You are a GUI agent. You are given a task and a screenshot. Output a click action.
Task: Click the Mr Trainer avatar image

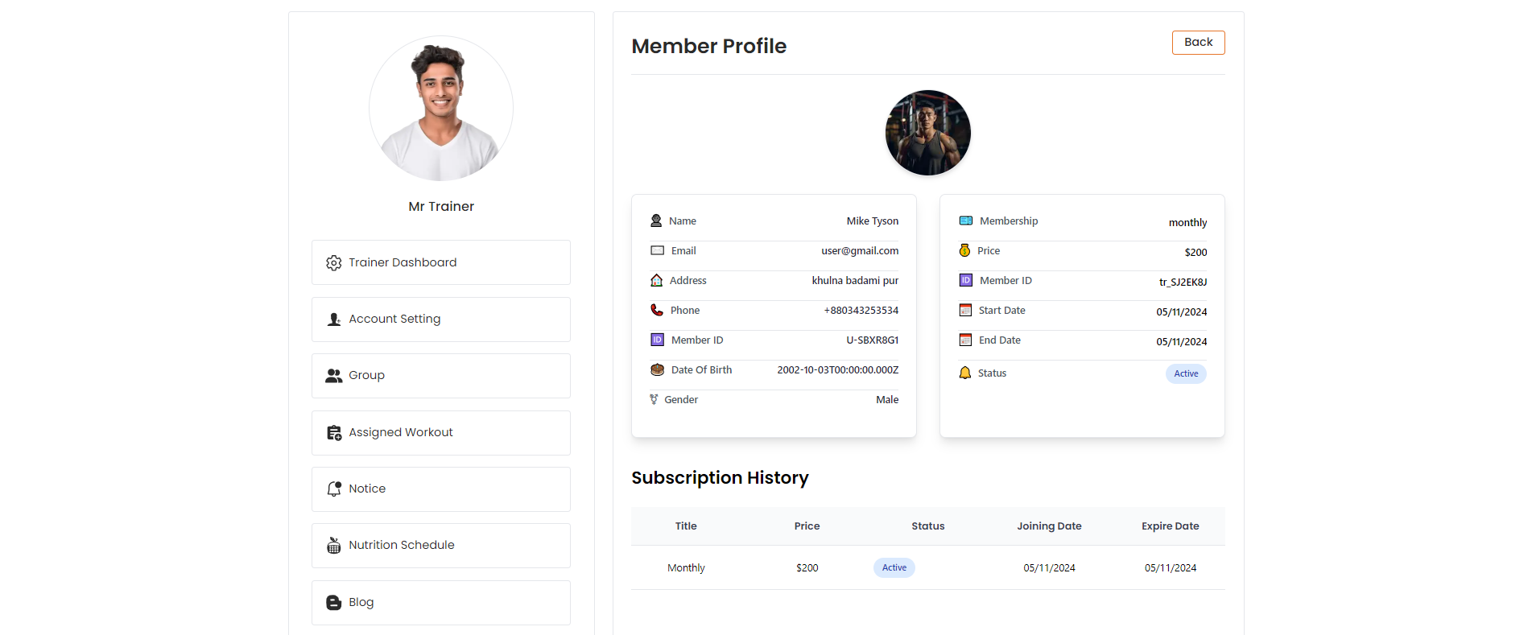(441, 108)
